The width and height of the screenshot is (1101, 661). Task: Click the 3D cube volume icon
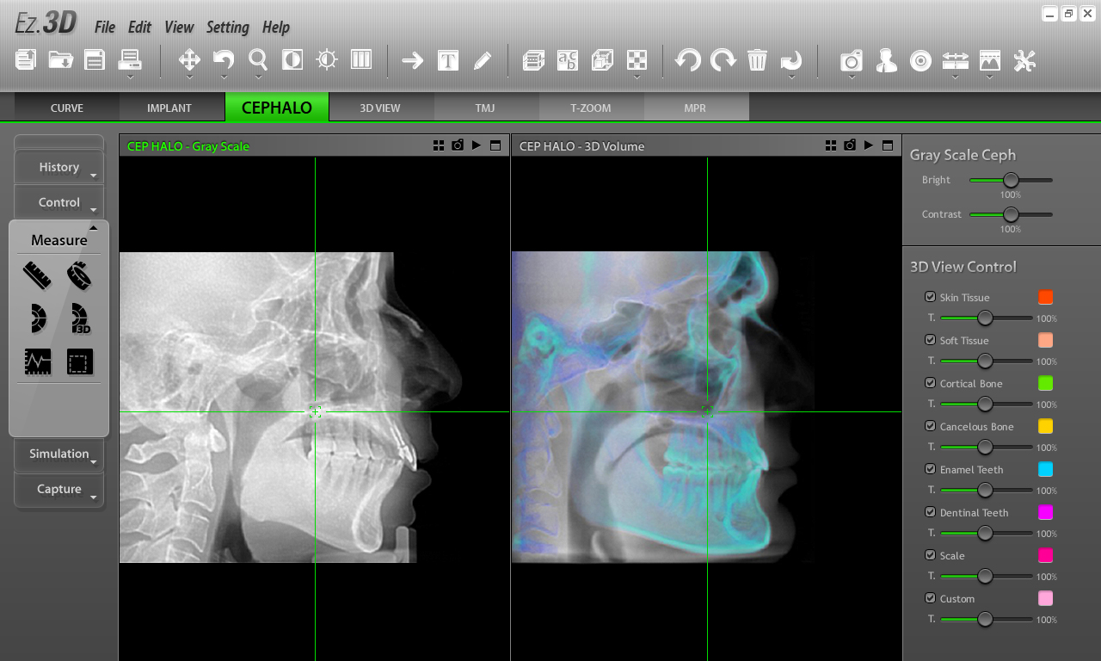[602, 59]
